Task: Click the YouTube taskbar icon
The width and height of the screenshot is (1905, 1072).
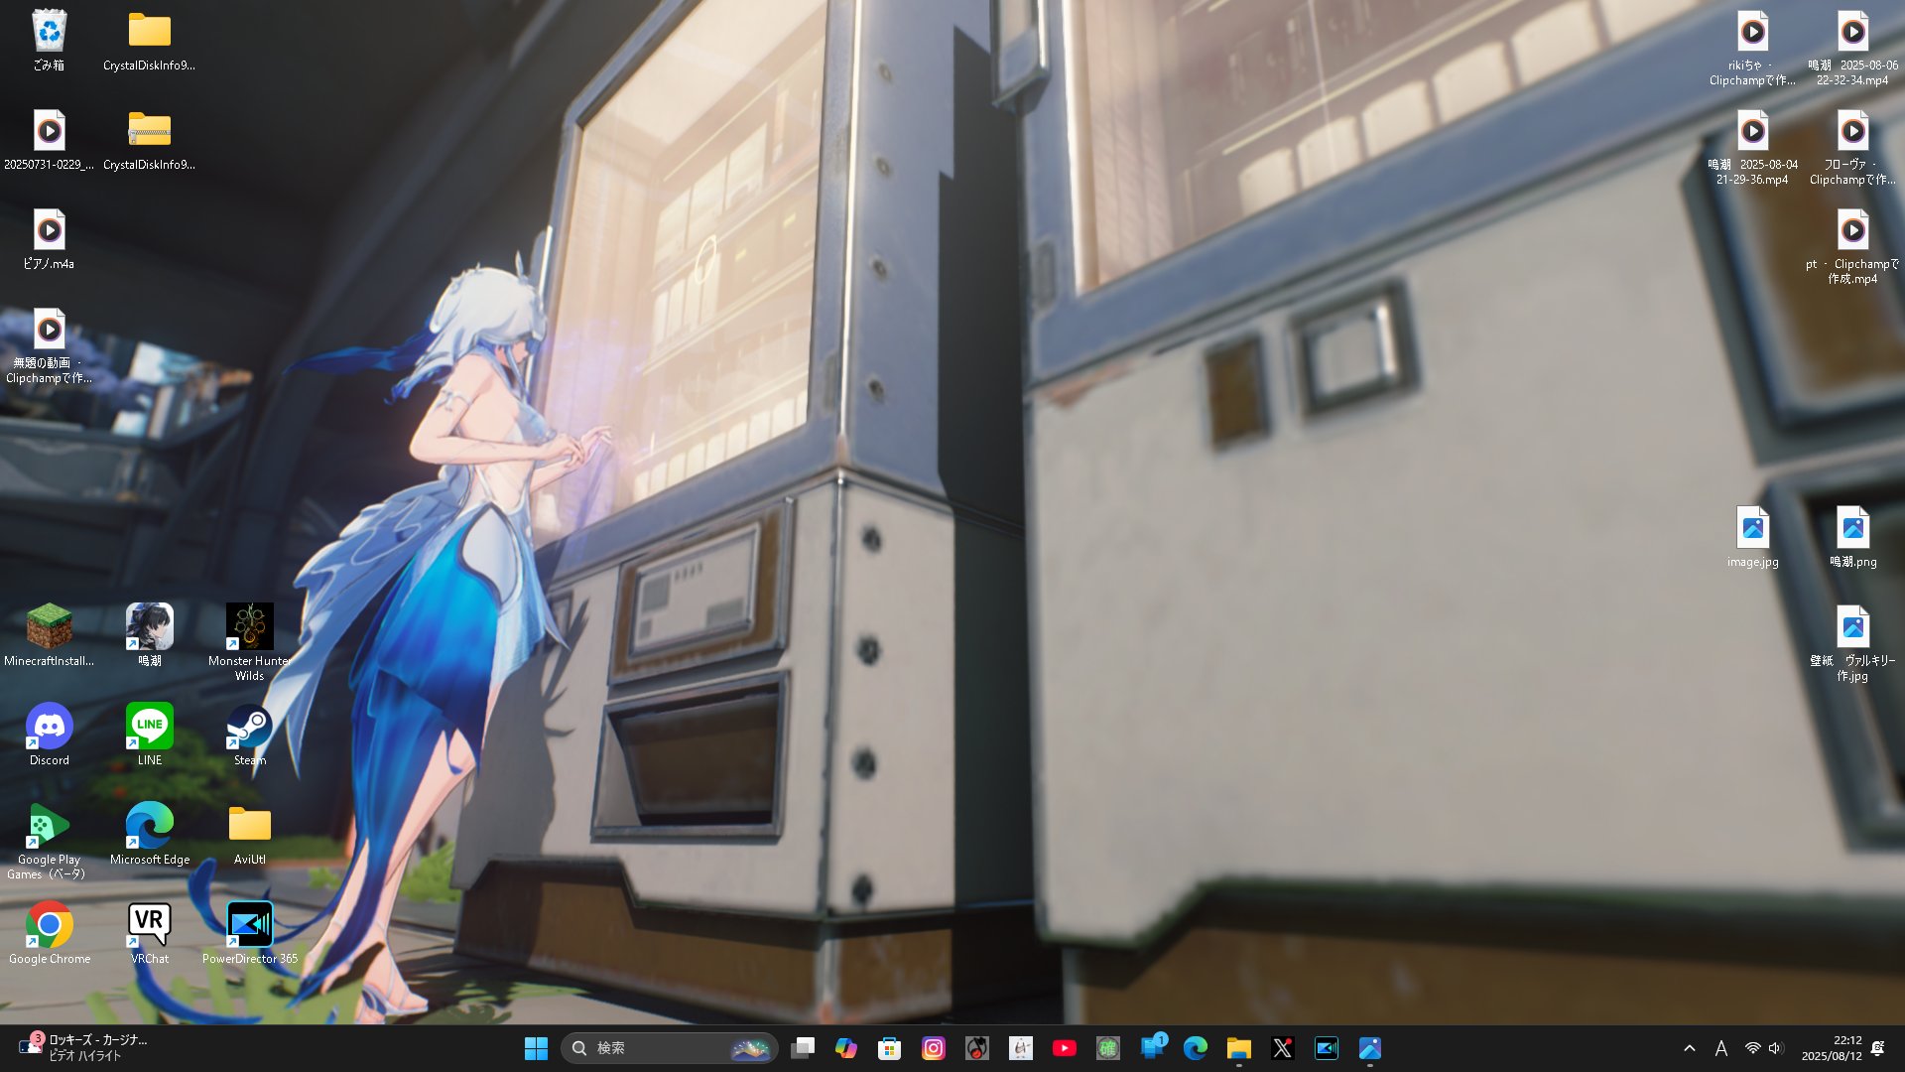Action: coord(1064,1048)
